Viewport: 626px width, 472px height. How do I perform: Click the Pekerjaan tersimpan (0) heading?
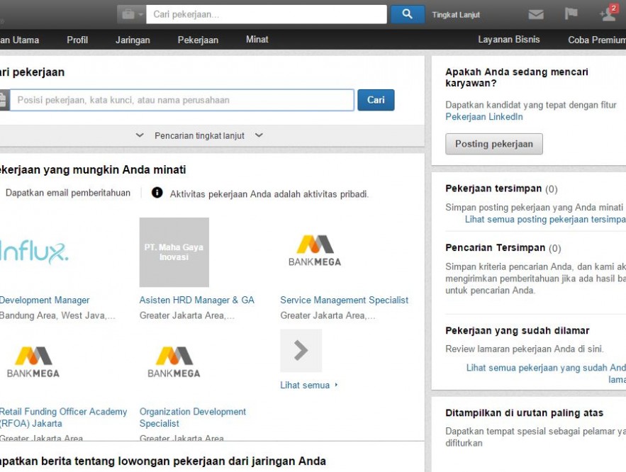coord(501,189)
